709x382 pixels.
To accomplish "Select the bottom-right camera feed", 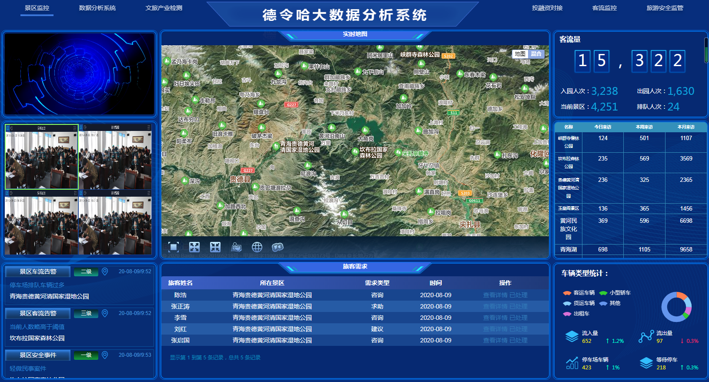I will point(115,222).
